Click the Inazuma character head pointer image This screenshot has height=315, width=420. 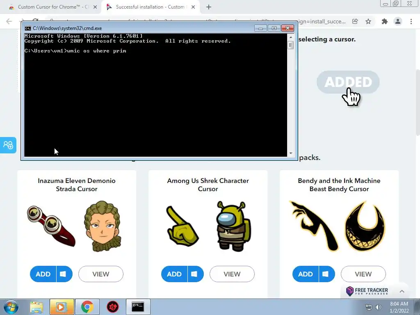(x=102, y=226)
